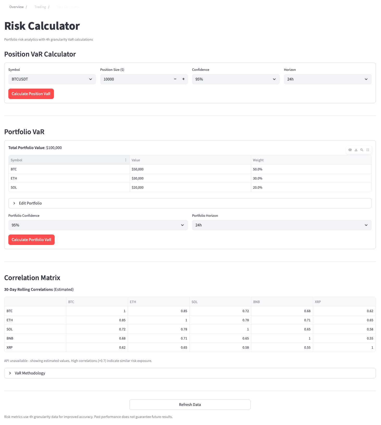Image resolution: width=381 pixels, height=425 pixels.
Task: Open the Symbol column options menu
Action: pyautogui.click(x=126, y=160)
